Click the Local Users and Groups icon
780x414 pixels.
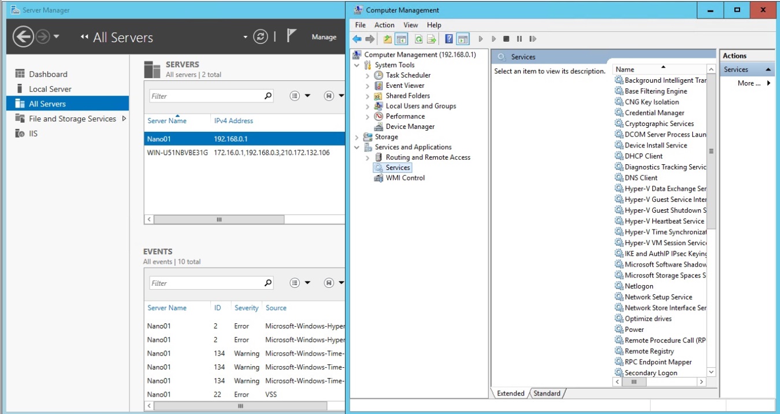pos(378,106)
